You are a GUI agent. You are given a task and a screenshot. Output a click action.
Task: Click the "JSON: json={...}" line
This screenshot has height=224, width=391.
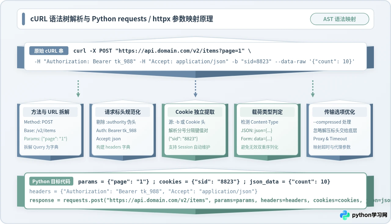tap(257, 131)
